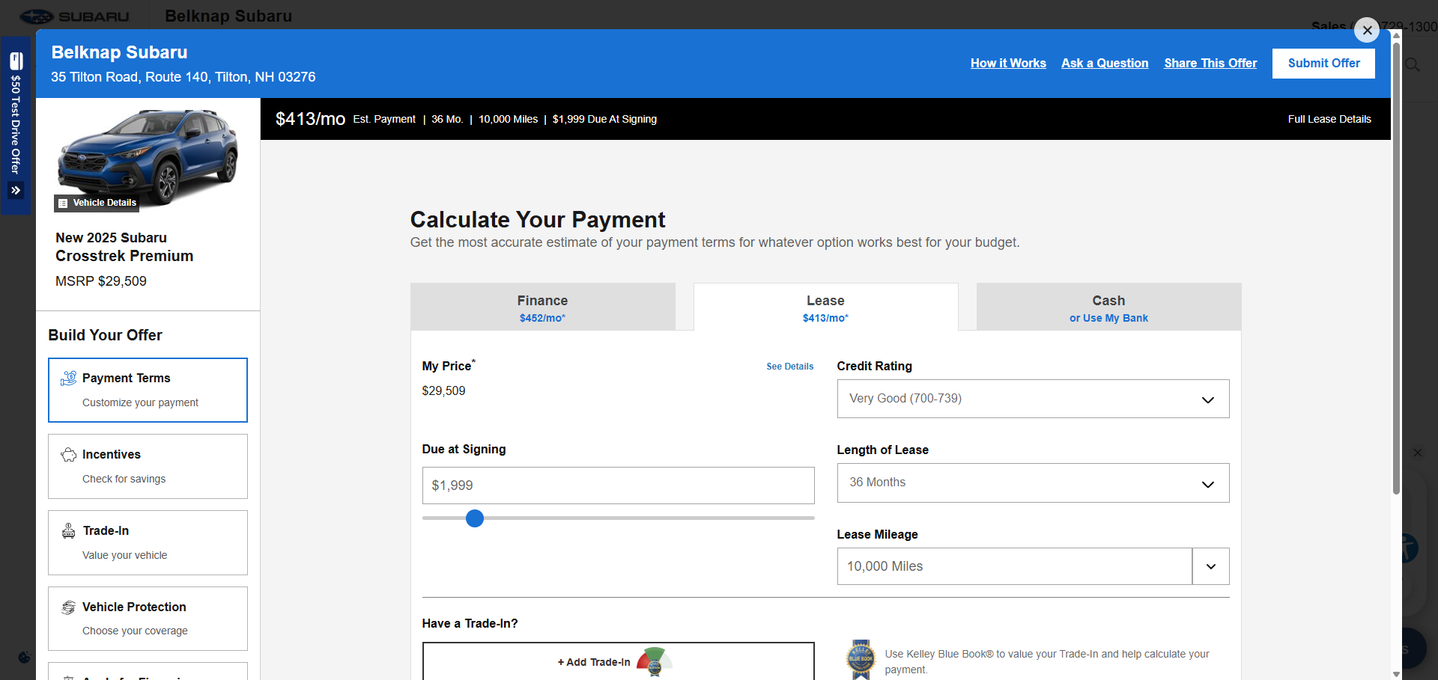Click the Lease Mileage dropdown arrow
Image resolution: width=1438 pixels, height=680 pixels.
tap(1211, 566)
